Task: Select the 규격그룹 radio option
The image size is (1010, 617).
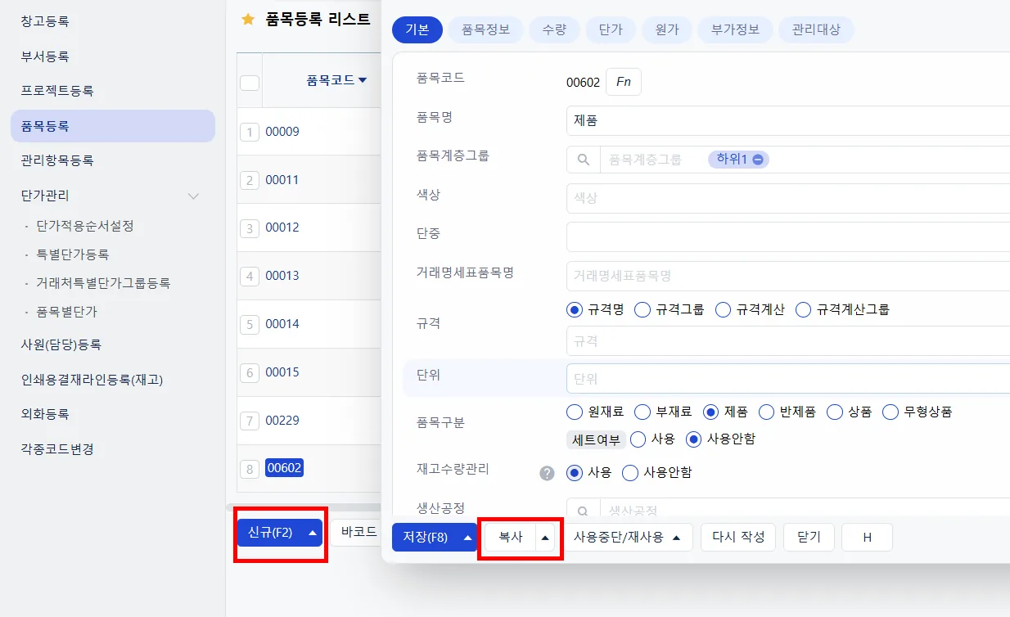Action: (x=643, y=309)
